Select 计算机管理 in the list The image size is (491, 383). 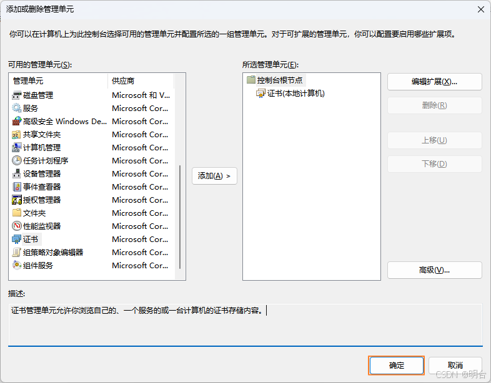click(x=42, y=148)
